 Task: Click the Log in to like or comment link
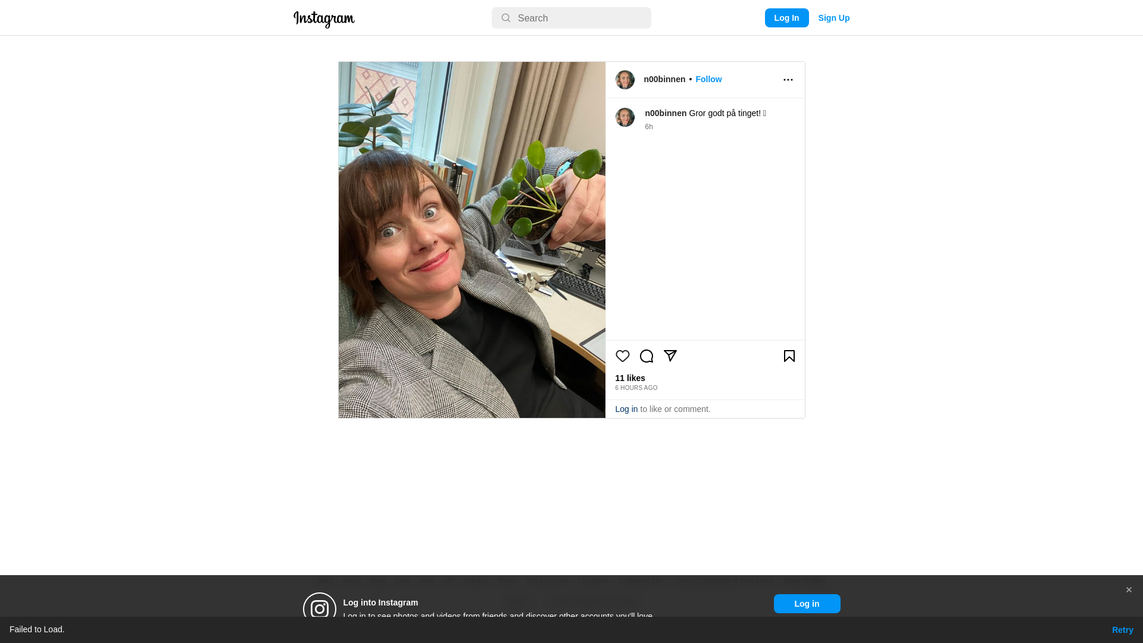click(626, 409)
